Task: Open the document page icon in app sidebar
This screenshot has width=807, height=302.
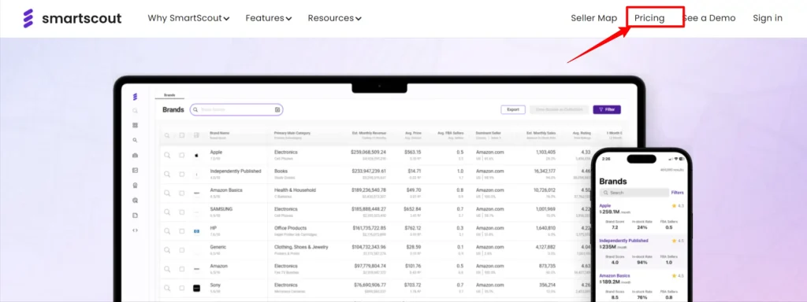Action: coord(136,215)
